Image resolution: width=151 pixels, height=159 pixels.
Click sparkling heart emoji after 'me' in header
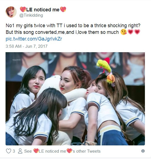coord(63,9)
